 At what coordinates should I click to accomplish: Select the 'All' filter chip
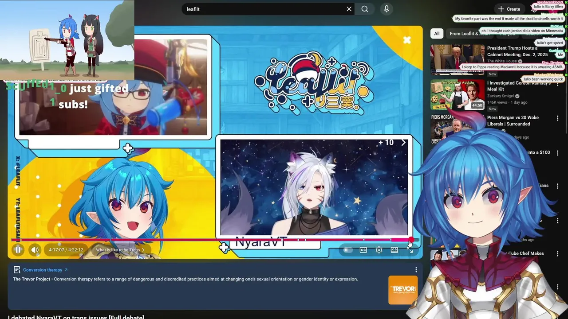pyautogui.click(x=437, y=34)
